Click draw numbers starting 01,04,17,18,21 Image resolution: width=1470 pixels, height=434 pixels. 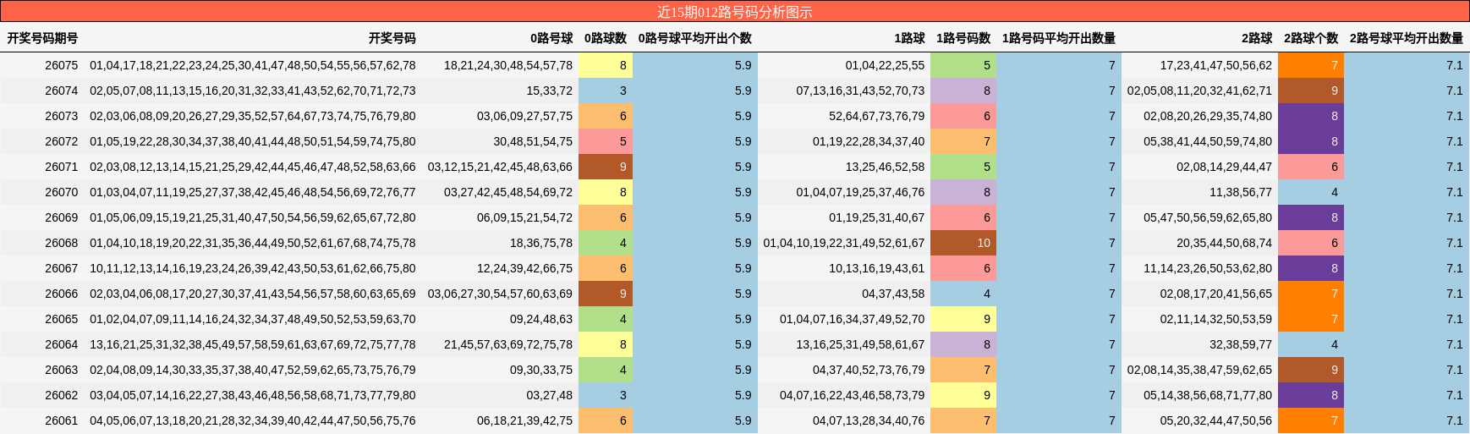click(253, 65)
